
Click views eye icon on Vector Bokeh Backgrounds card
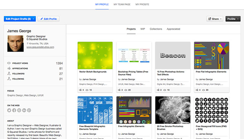coord(87,90)
